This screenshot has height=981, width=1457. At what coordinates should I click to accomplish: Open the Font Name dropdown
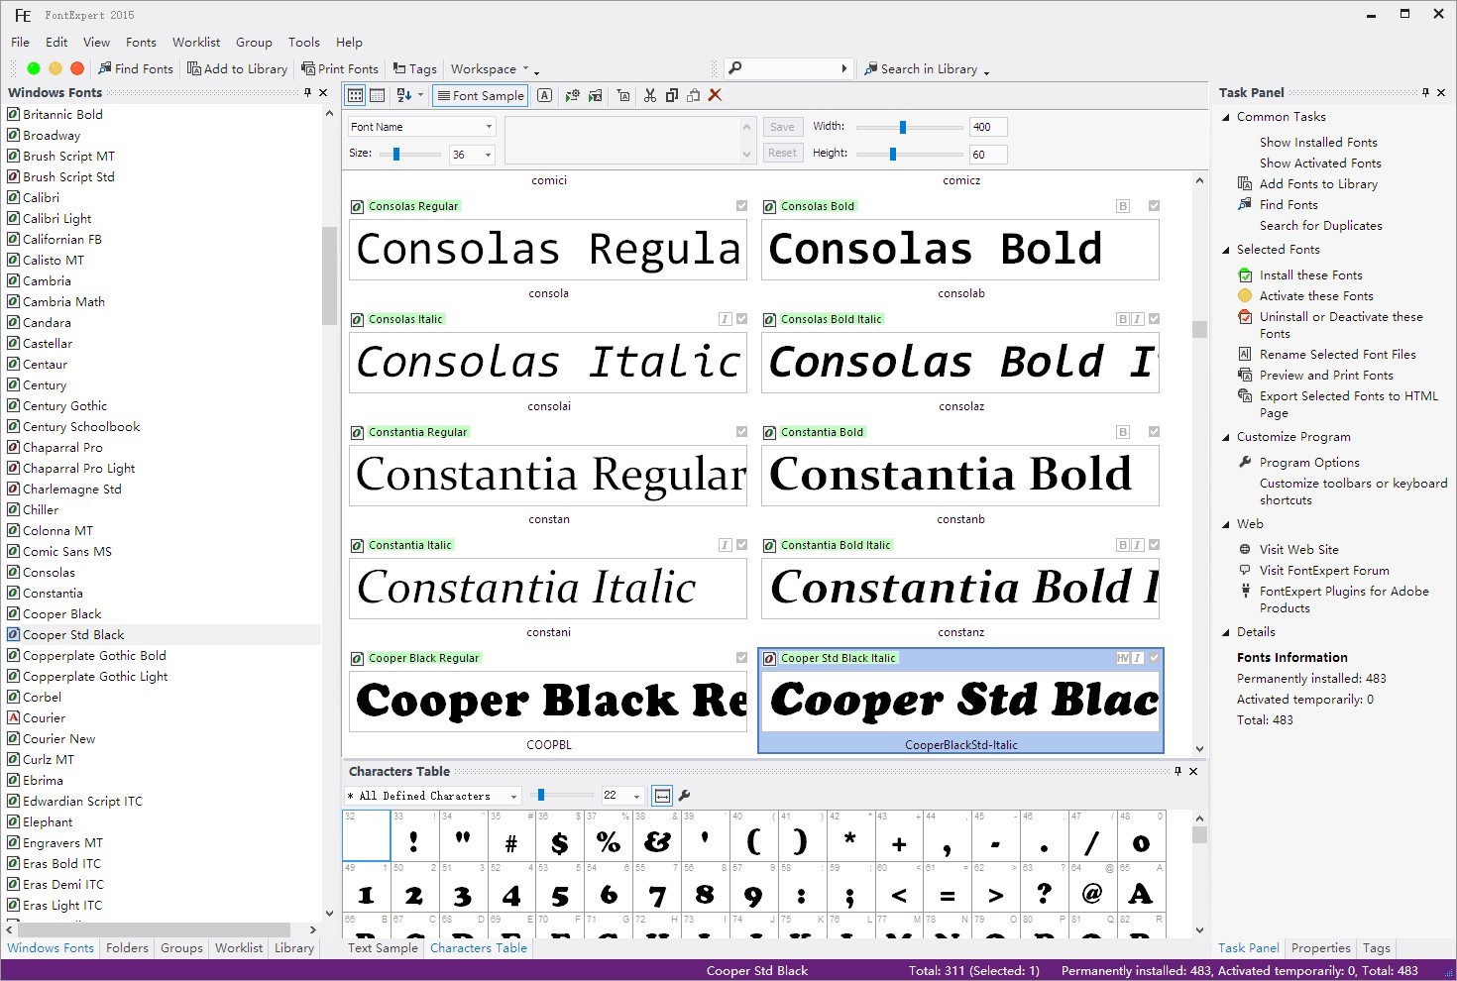[x=489, y=127]
